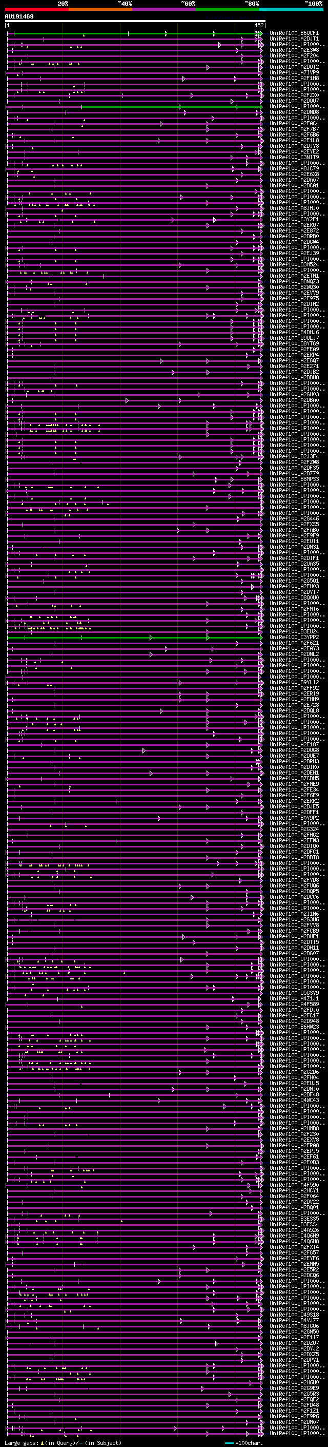
Task: Open hit UniRef100_A2EKQ7
Action: (294, 225)
